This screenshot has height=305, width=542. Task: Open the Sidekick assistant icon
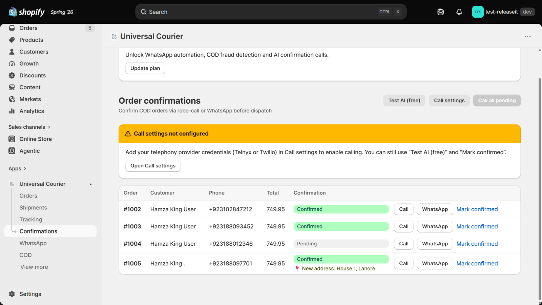point(440,12)
